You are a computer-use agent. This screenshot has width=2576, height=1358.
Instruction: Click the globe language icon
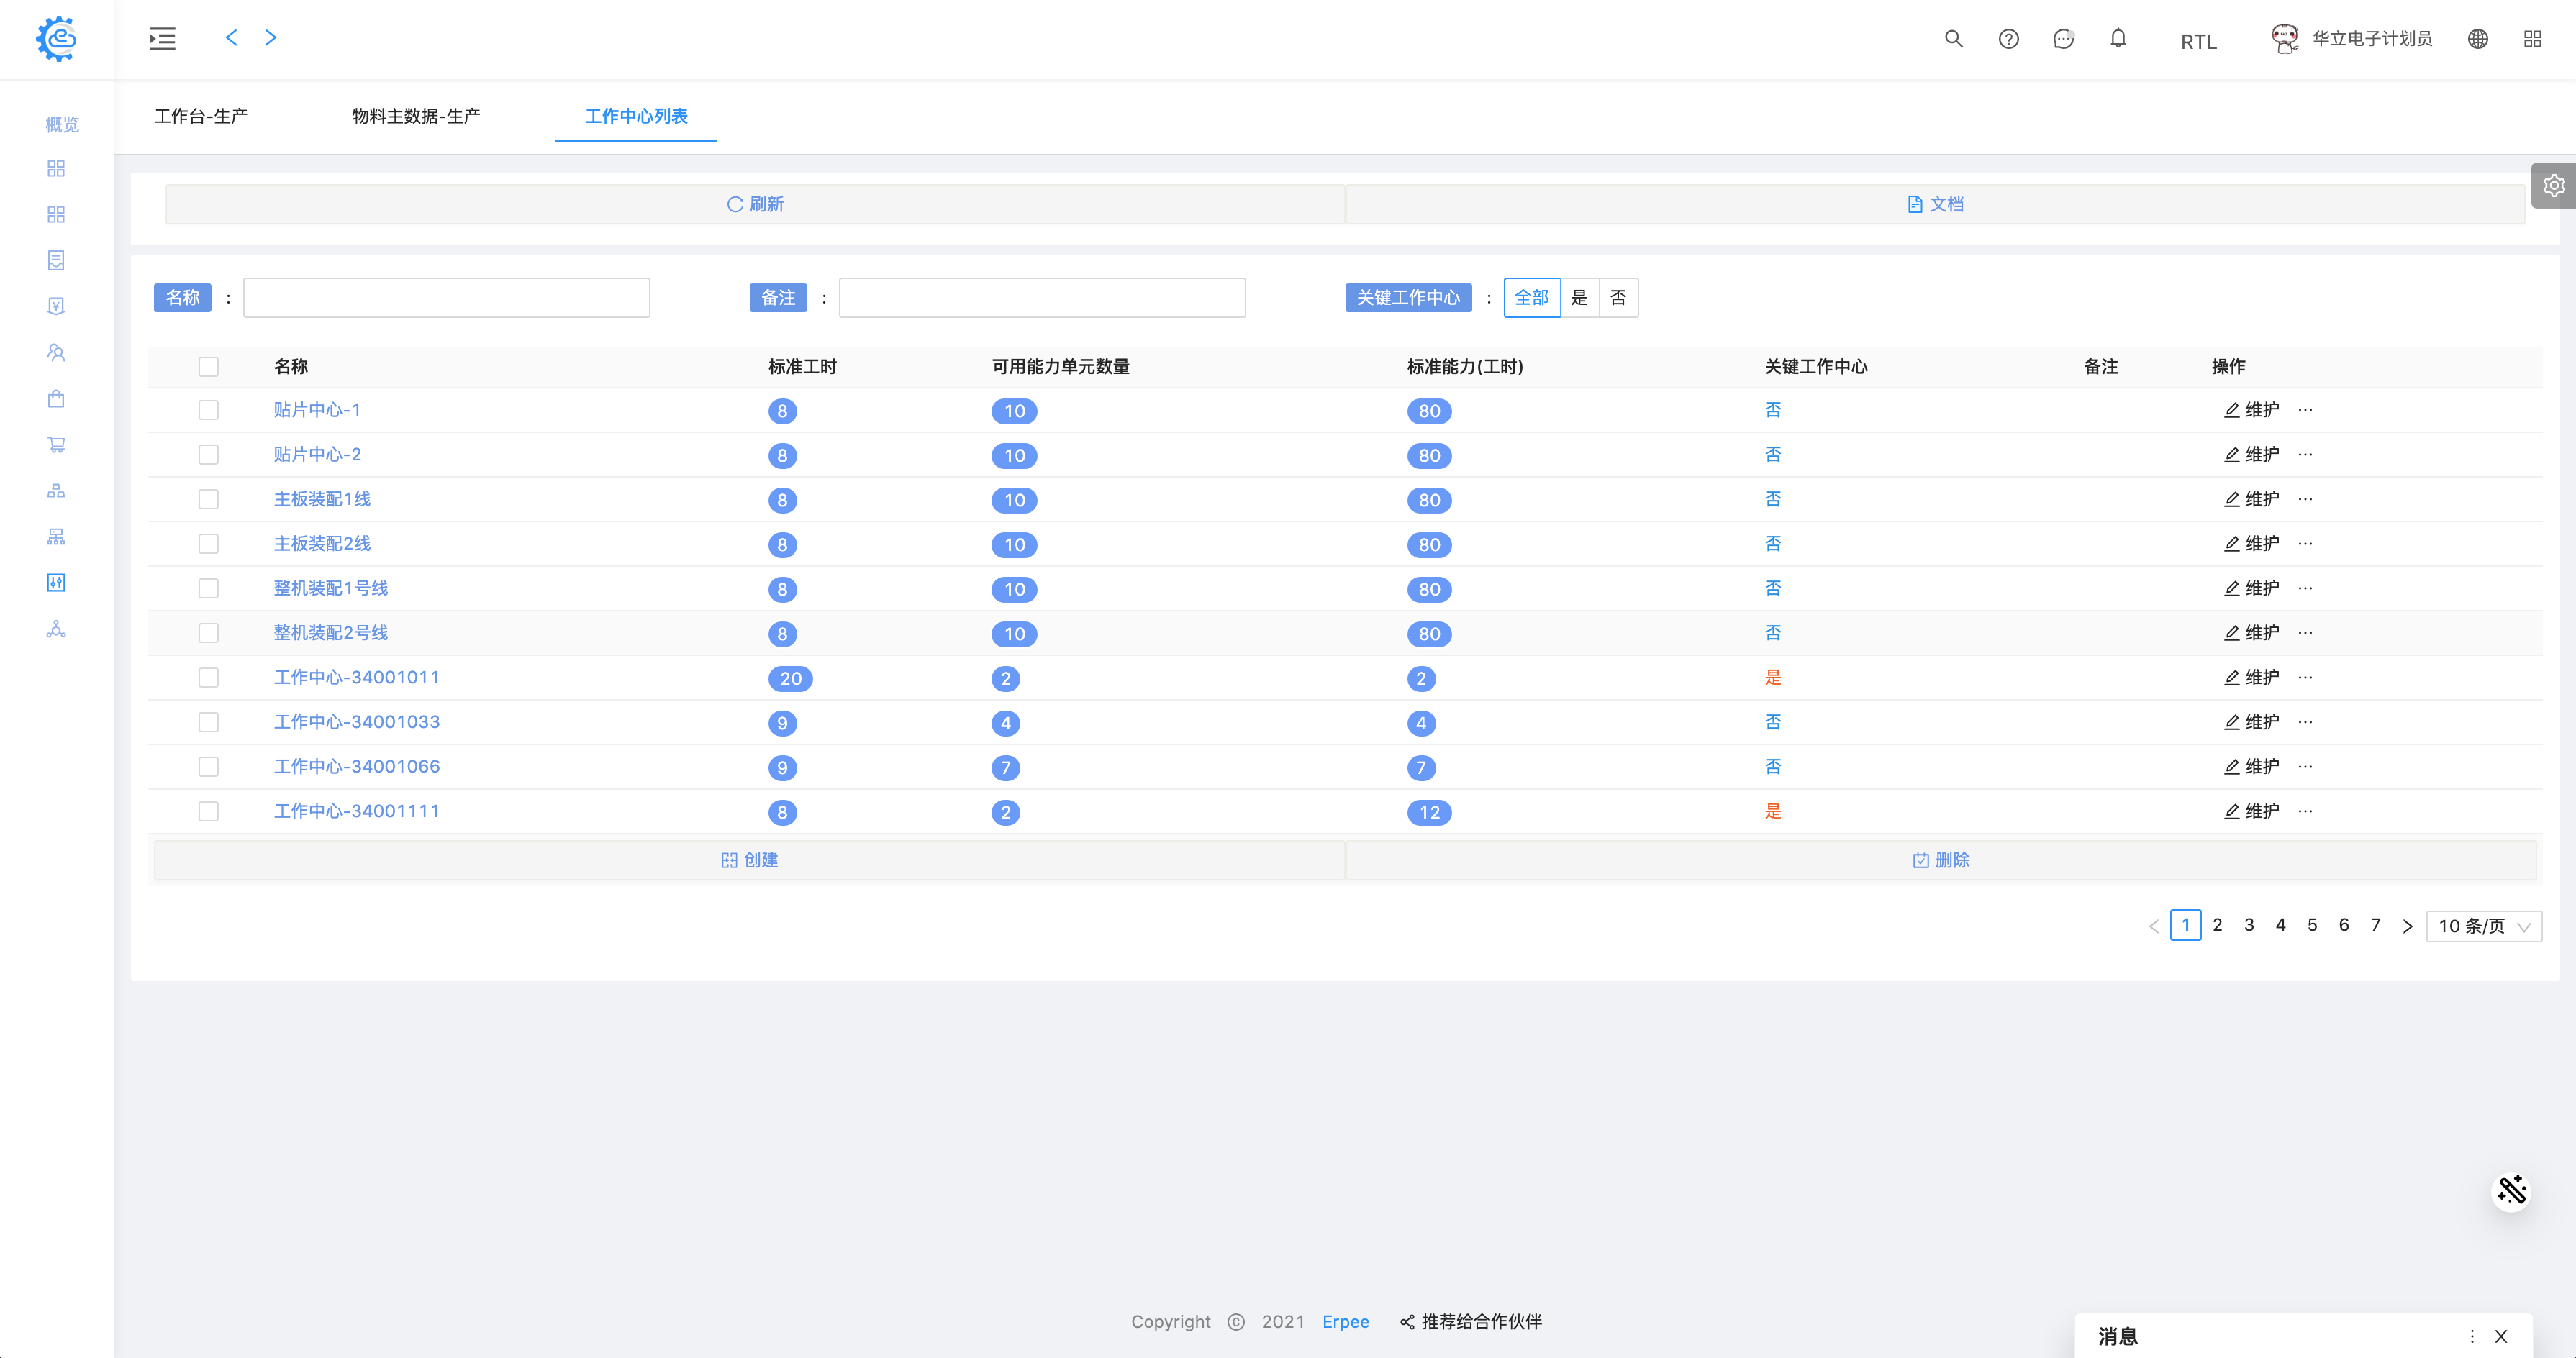coord(2478,39)
